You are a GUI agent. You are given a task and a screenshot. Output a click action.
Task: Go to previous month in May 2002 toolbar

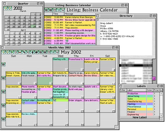4,52
